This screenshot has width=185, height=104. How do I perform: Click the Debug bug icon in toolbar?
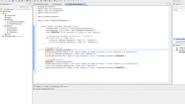41,1
